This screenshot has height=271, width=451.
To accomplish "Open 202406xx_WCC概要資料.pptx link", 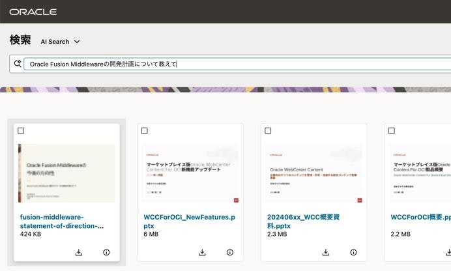I will (303, 221).
